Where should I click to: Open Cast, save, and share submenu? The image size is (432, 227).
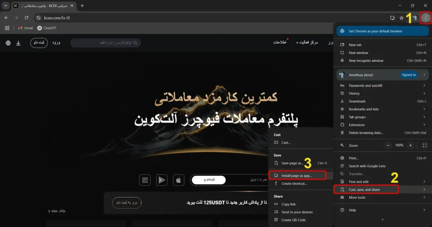382,190
